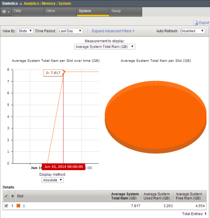This screenshot has height=218, width=210.
Task: Switch to the Other tab
Action: (60, 11)
